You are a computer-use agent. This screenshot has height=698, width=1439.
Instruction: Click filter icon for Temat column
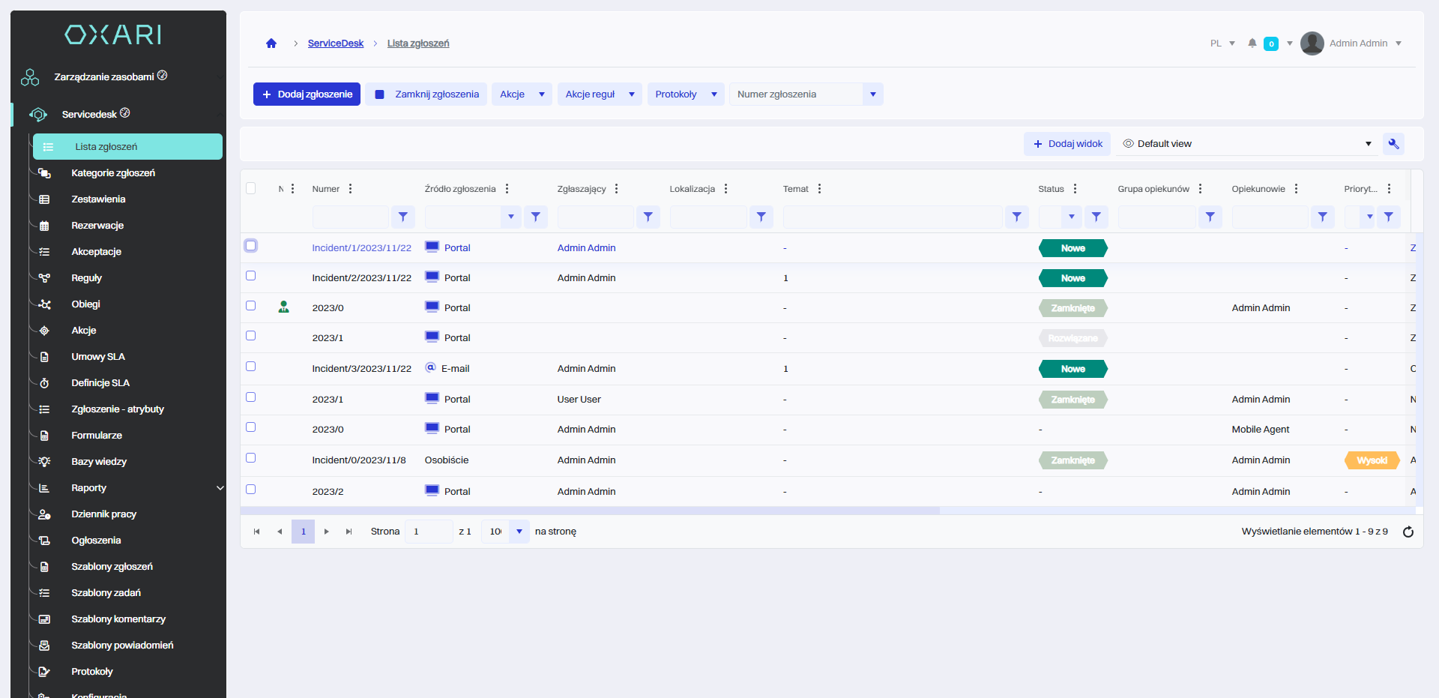tap(1016, 217)
